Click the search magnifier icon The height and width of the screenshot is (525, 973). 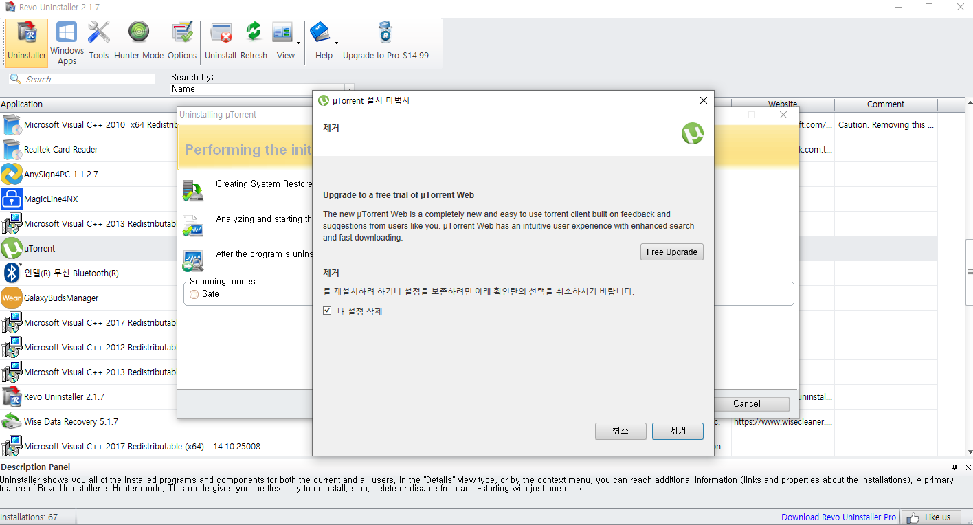(15, 79)
